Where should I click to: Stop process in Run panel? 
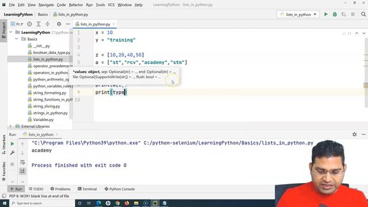[13, 164]
